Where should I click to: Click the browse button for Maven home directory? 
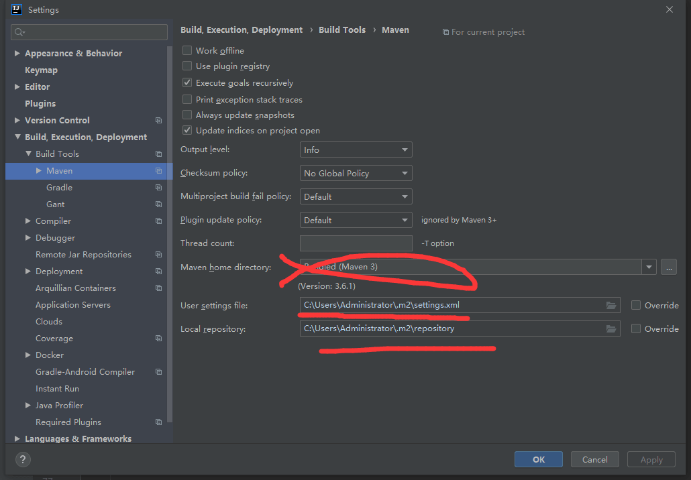click(x=668, y=267)
